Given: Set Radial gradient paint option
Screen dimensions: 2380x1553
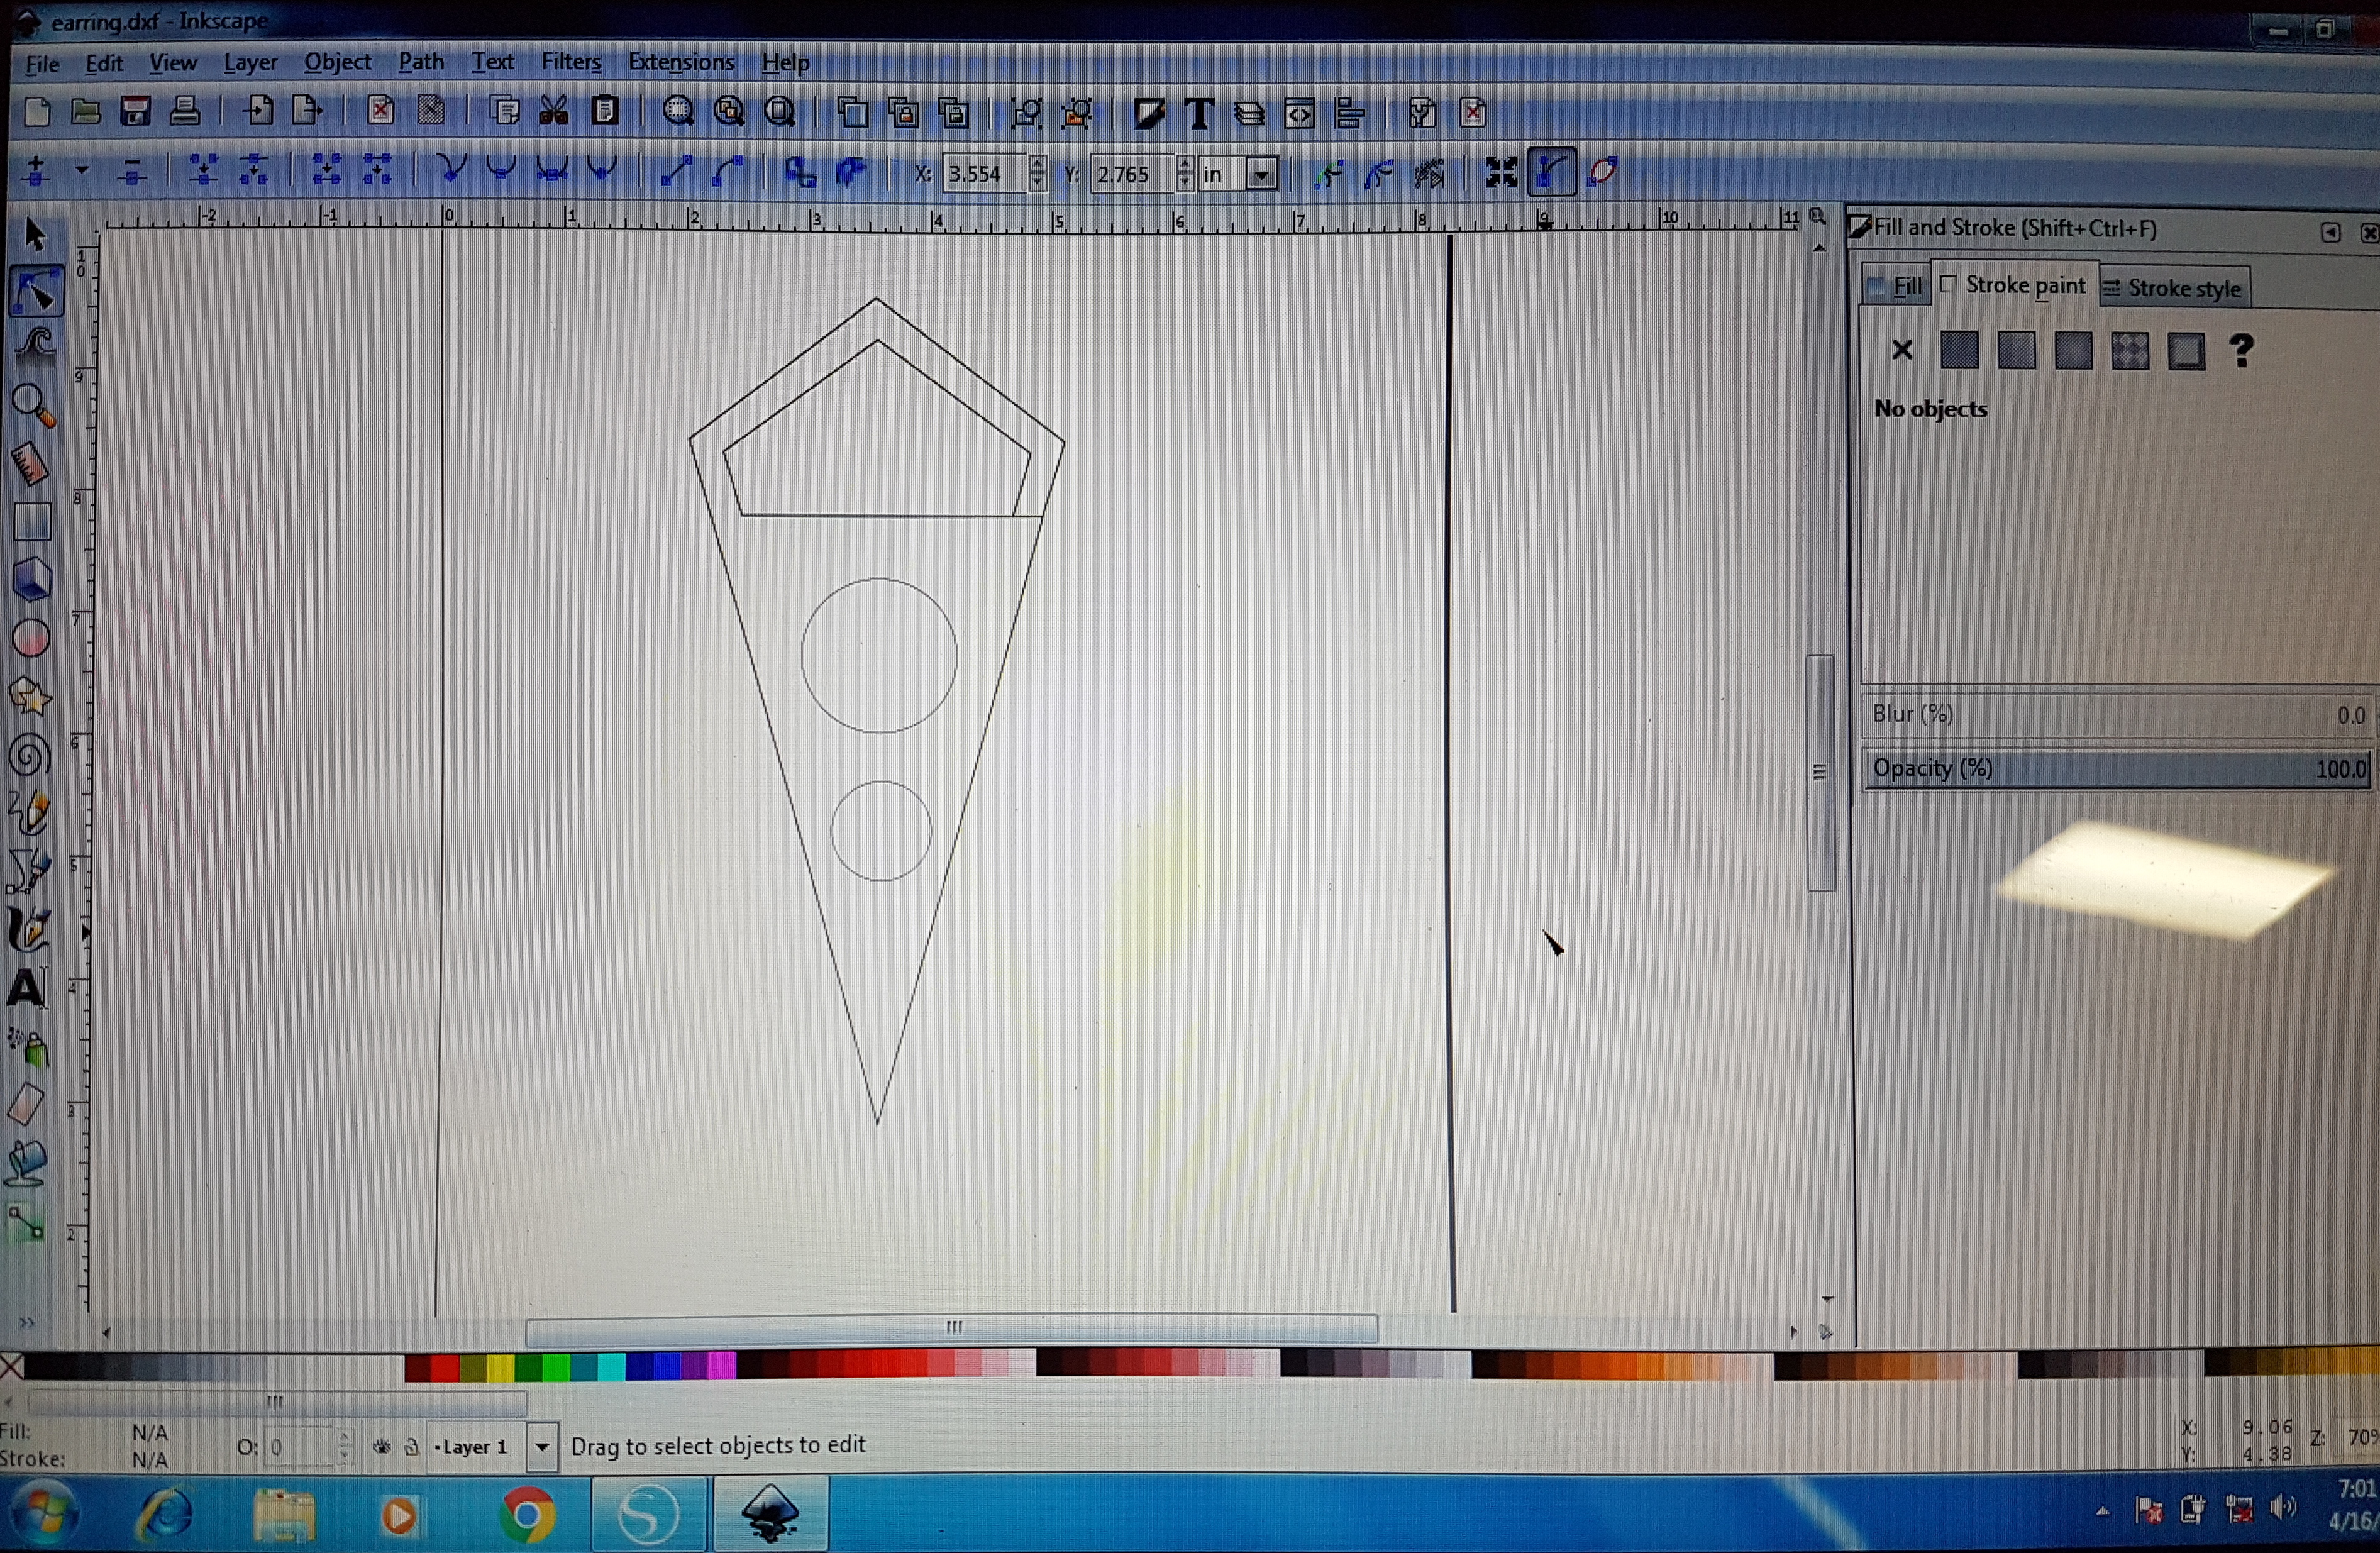Looking at the screenshot, I should [2073, 351].
